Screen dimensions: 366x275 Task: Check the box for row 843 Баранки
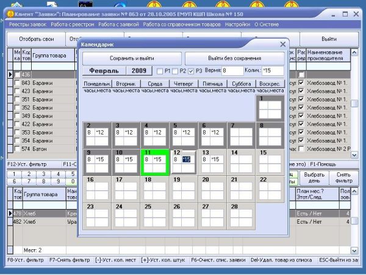pos(17,82)
